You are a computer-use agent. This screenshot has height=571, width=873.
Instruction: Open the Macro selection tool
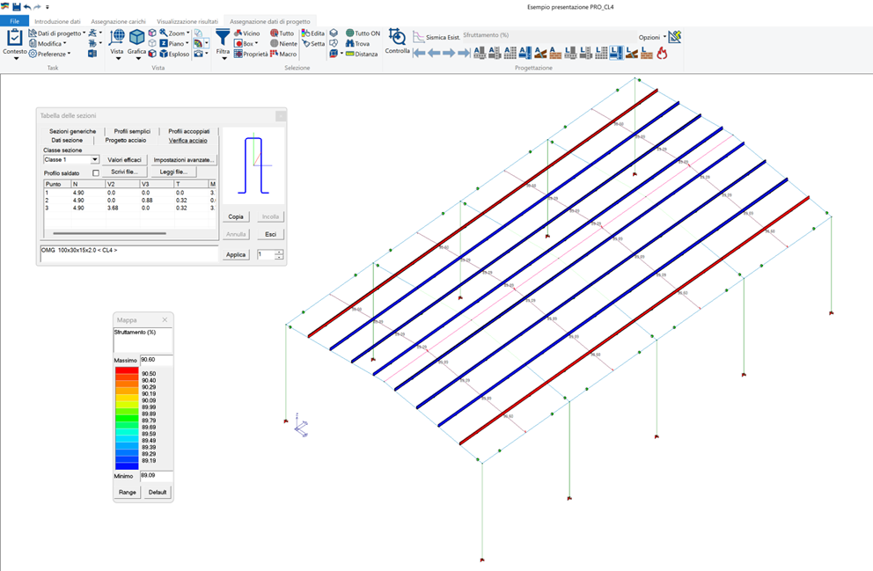click(283, 54)
